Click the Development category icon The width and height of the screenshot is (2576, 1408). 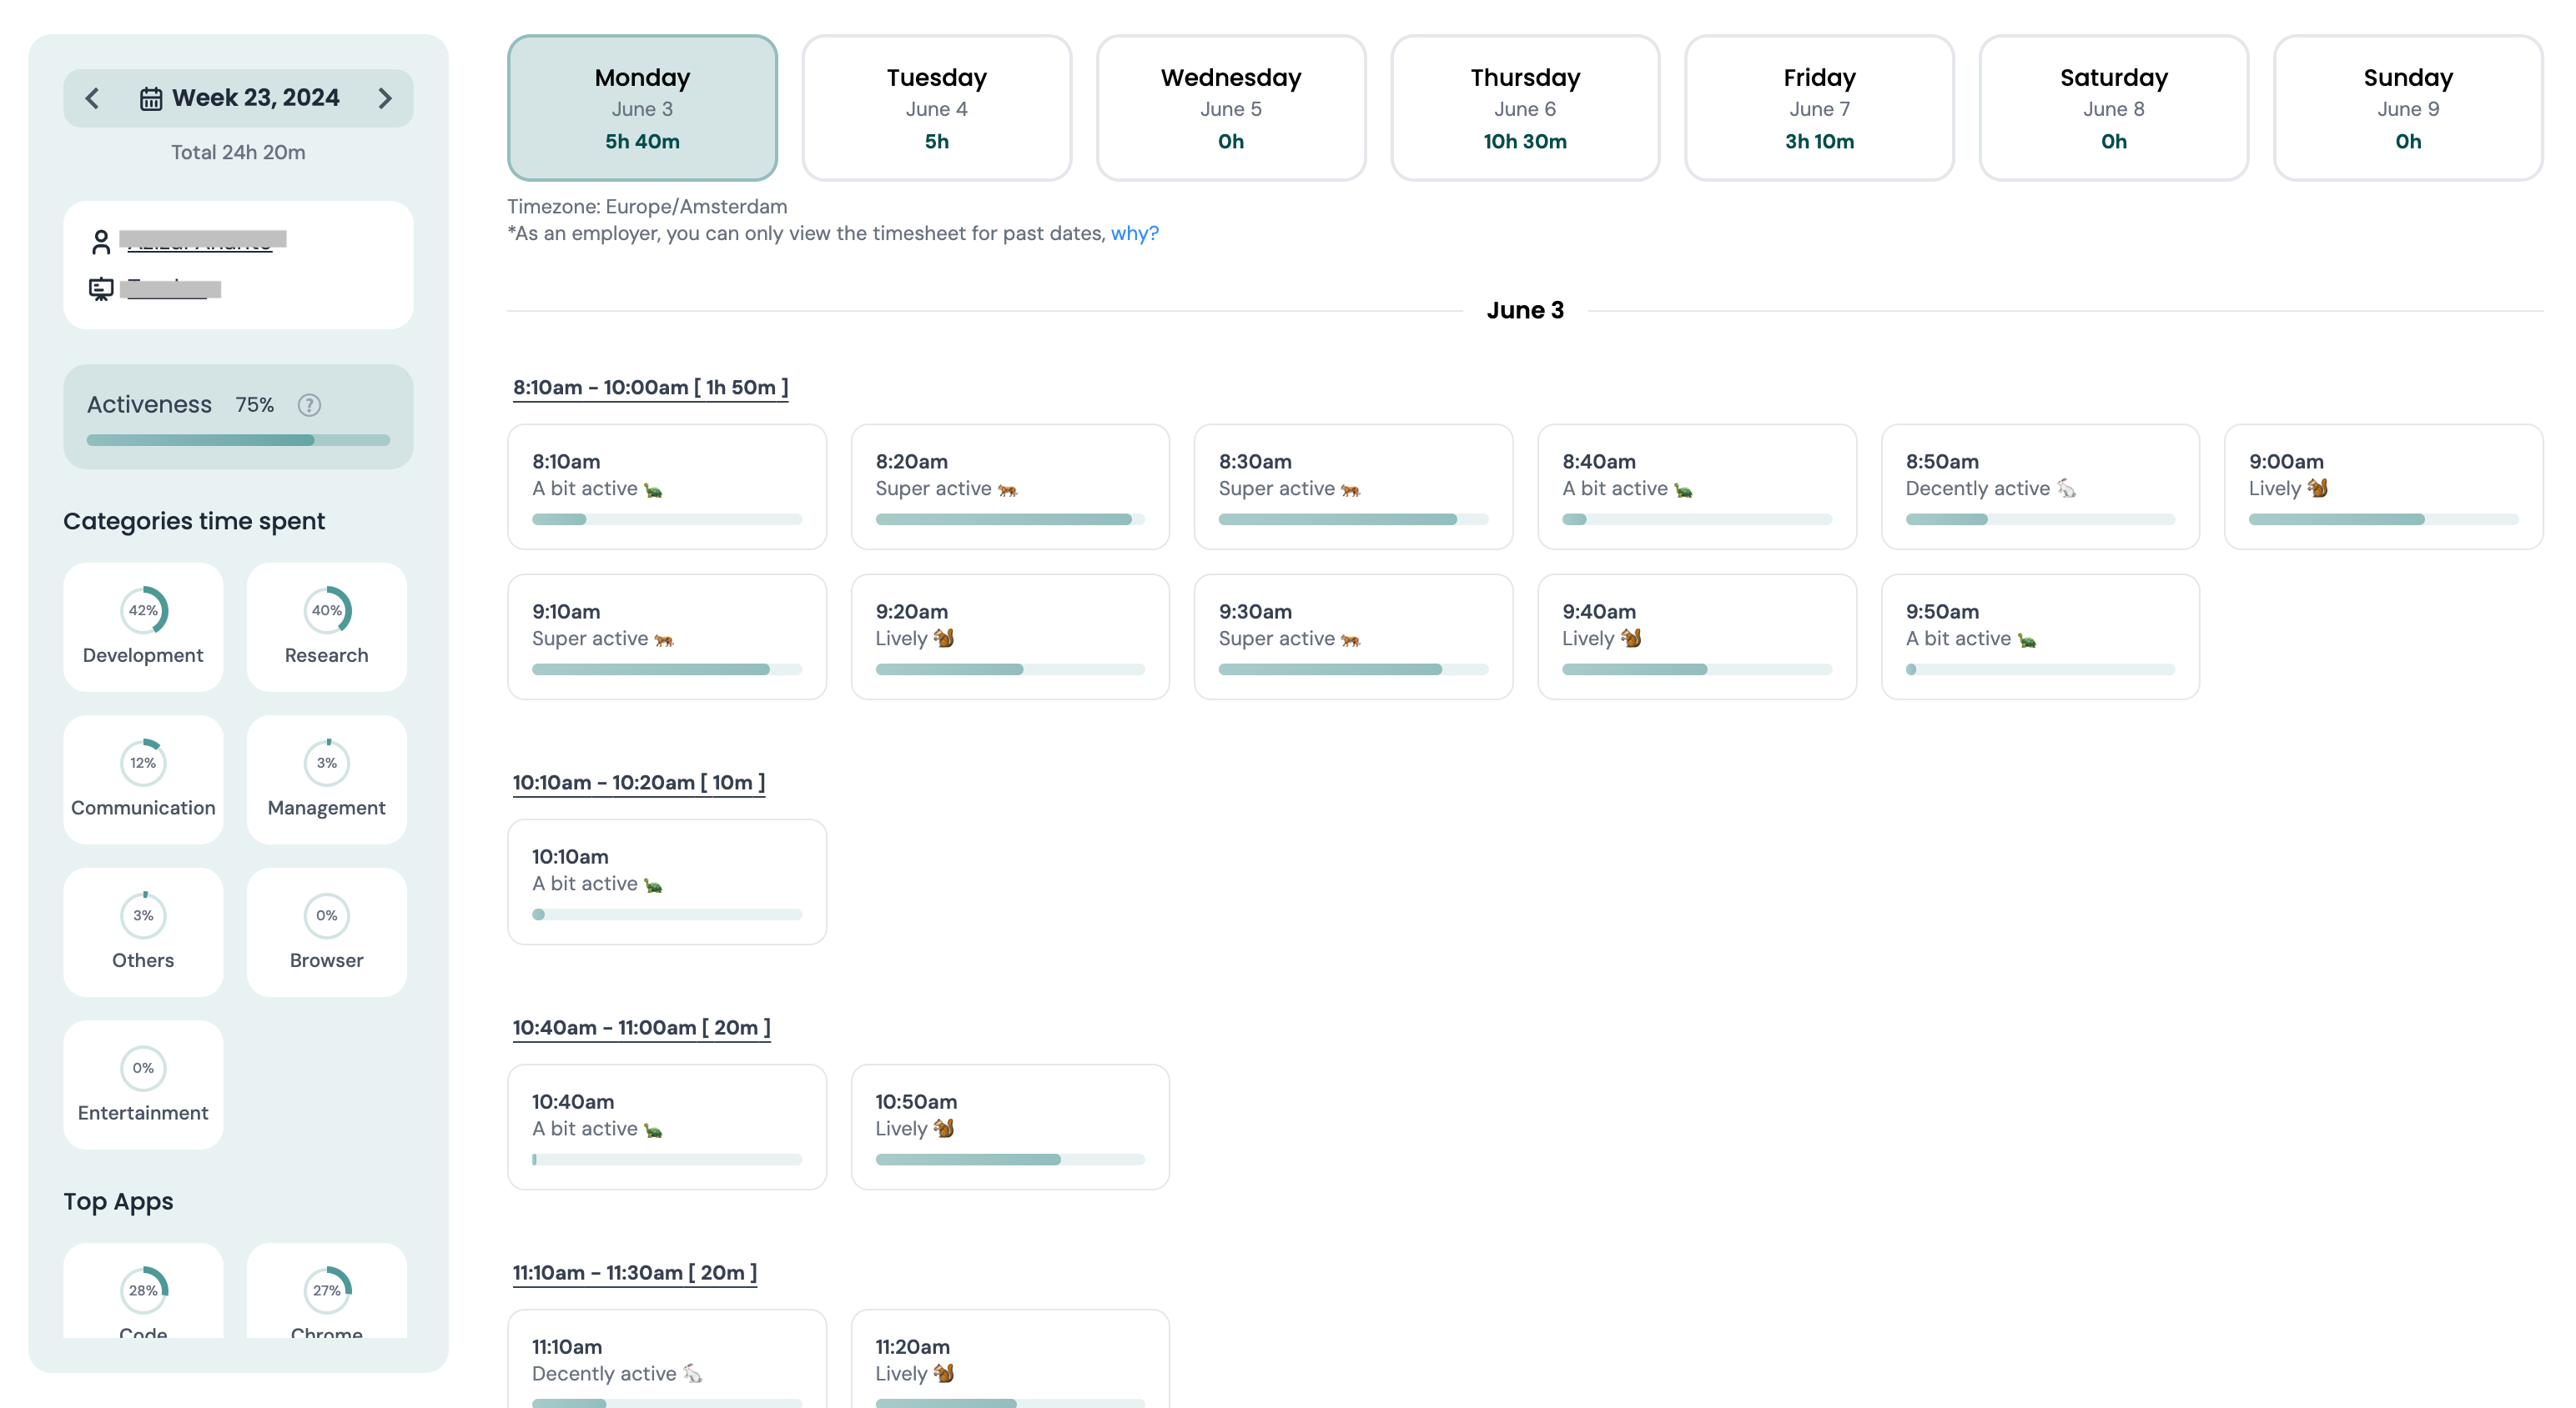pos(143,610)
